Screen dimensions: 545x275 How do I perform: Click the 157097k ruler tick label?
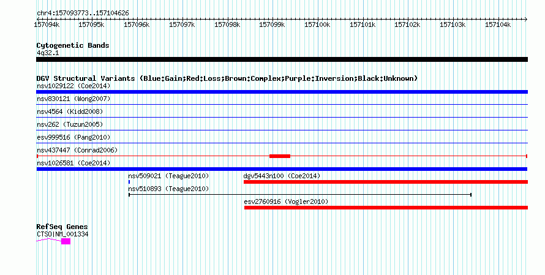[x=182, y=24]
